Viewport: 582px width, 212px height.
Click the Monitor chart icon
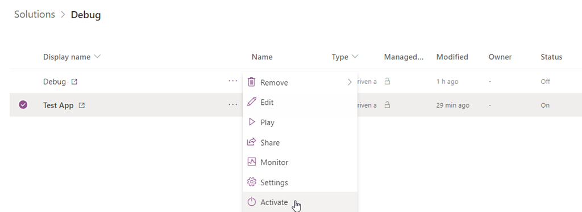tap(252, 162)
